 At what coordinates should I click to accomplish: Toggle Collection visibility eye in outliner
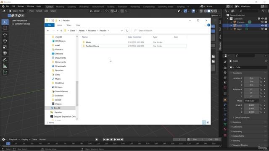(x=262, y=18)
